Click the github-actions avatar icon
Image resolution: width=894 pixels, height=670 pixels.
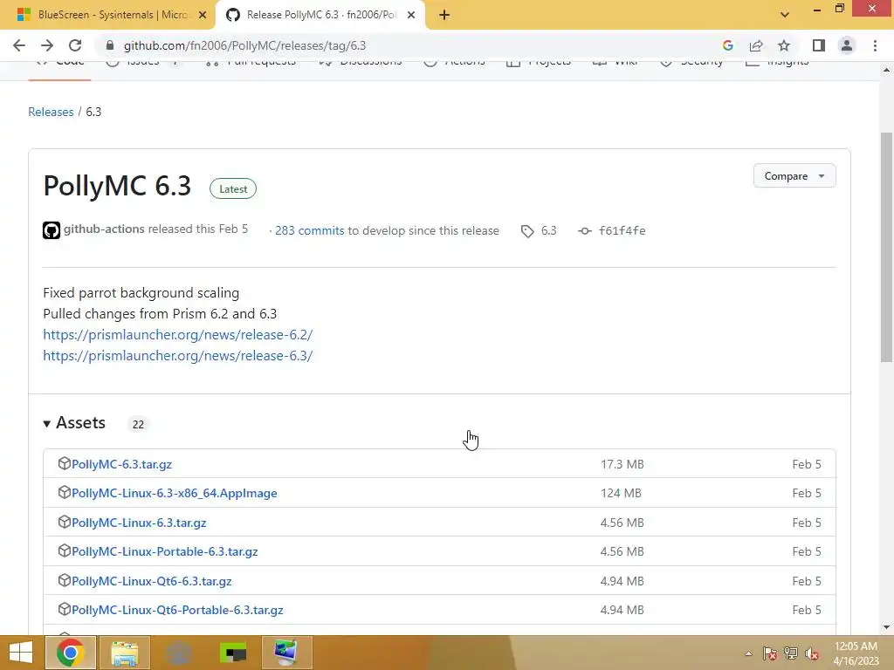(x=52, y=230)
